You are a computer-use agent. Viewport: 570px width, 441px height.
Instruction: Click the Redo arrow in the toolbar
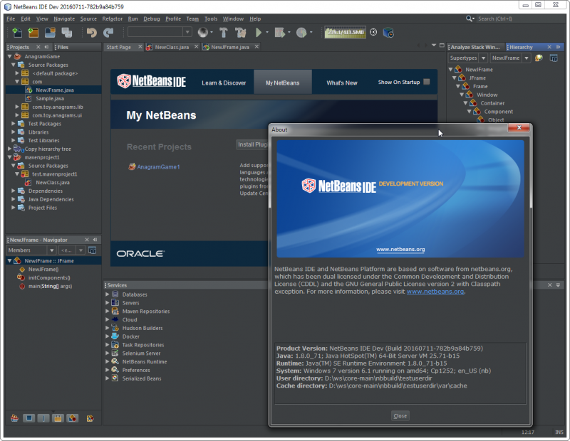click(x=108, y=32)
